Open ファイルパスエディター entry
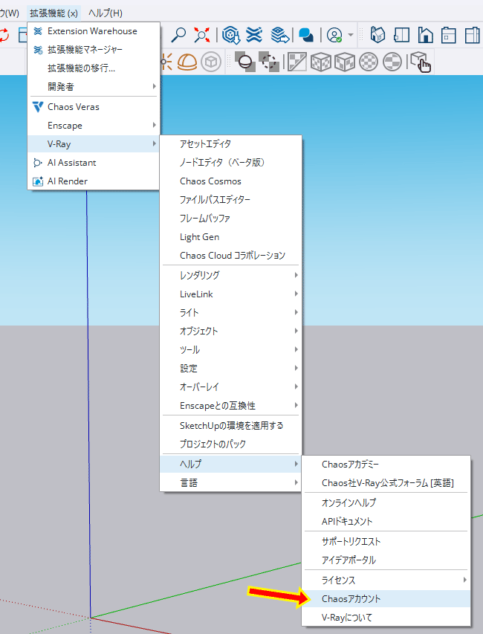Image resolution: width=483 pixels, height=634 pixels. (x=231, y=200)
